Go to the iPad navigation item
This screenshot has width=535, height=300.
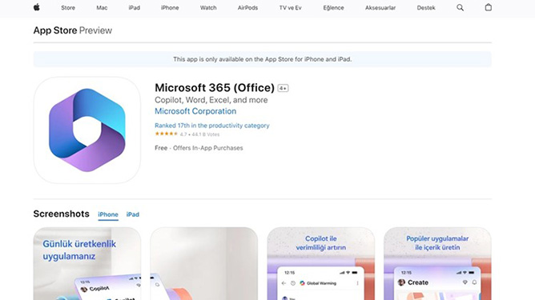tap(134, 8)
